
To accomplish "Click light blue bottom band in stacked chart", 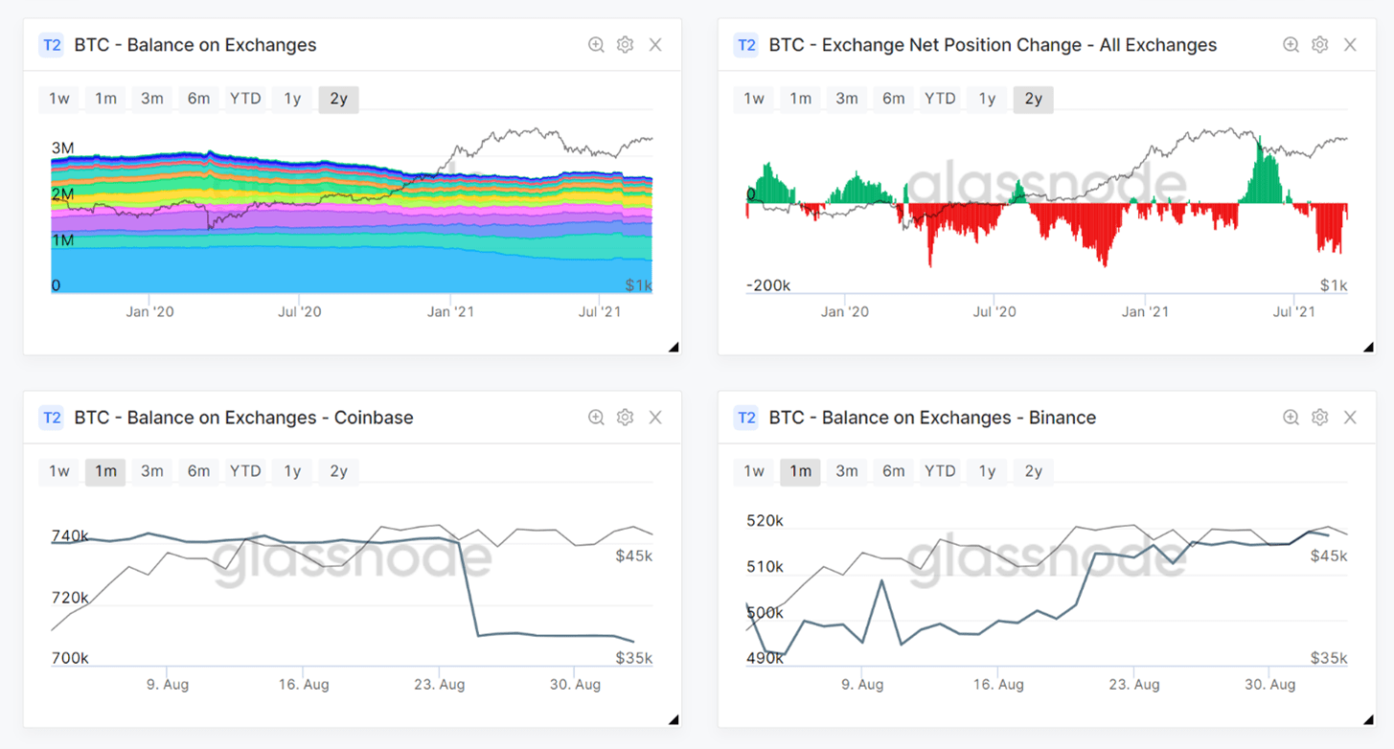I will (x=287, y=273).
